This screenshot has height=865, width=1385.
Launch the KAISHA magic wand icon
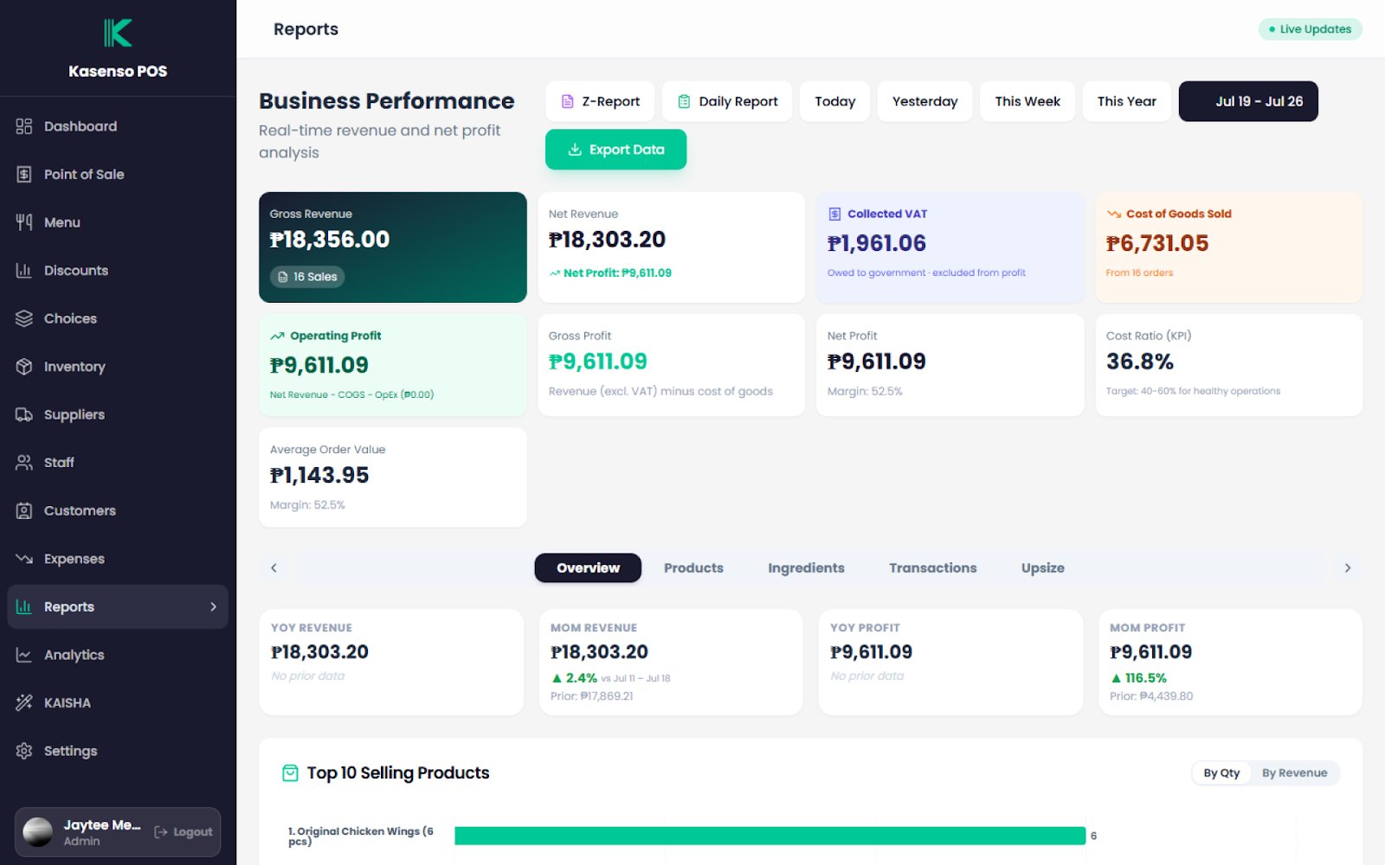click(24, 703)
